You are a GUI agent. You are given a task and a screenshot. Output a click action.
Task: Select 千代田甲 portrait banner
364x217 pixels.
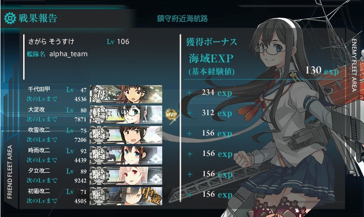(x=126, y=94)
